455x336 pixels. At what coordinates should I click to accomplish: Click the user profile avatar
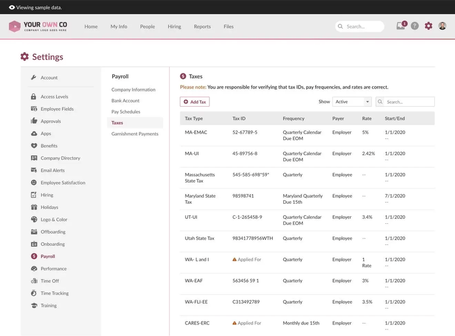coord(442,26)
